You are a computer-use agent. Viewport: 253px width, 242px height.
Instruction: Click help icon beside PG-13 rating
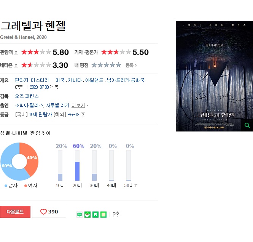click(83, 115)
